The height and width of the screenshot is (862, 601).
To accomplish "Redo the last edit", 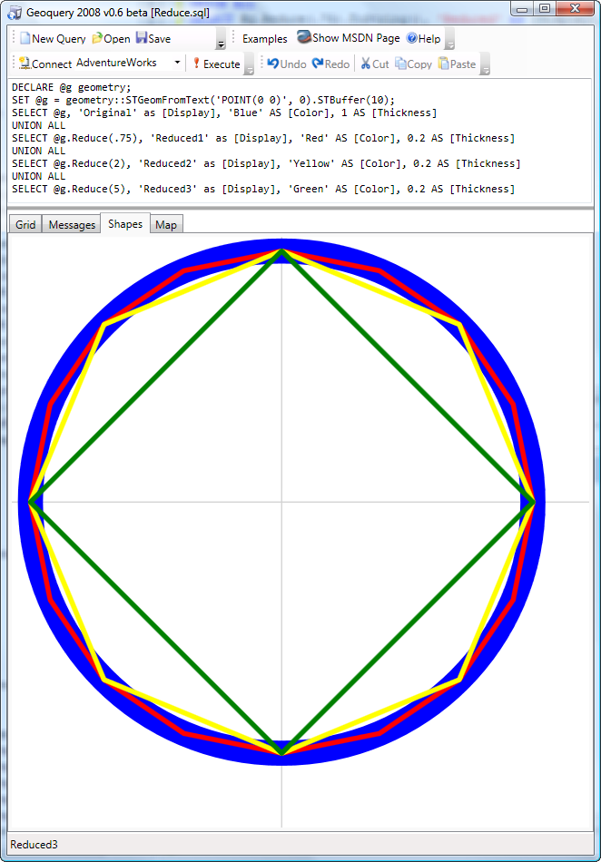I will coord(330,64).
